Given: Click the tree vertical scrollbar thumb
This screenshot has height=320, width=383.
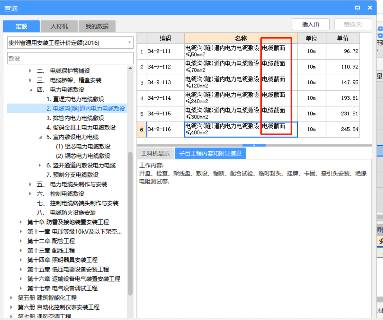Looking at the screenshot, I should (130, 224).
